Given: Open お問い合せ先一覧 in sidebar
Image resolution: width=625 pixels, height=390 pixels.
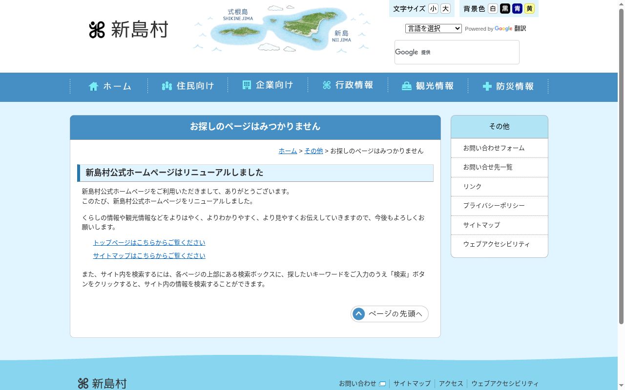Looking at the screenshot, I should [x=500, y=167].
